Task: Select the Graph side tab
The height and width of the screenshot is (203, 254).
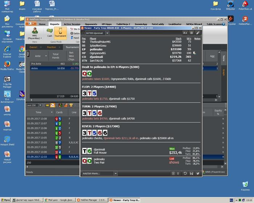Action: 224,72
